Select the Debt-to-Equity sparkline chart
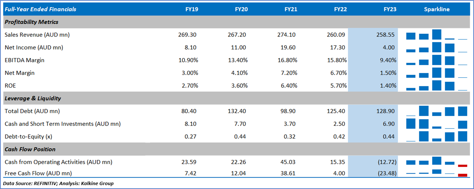The height and width of the screenshot is (189, 474). point(436,136)
